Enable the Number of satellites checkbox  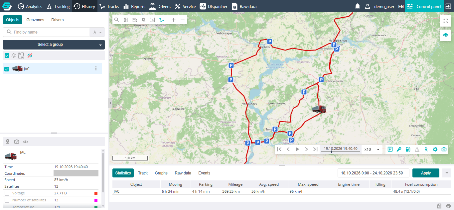[x=7, y=200]
